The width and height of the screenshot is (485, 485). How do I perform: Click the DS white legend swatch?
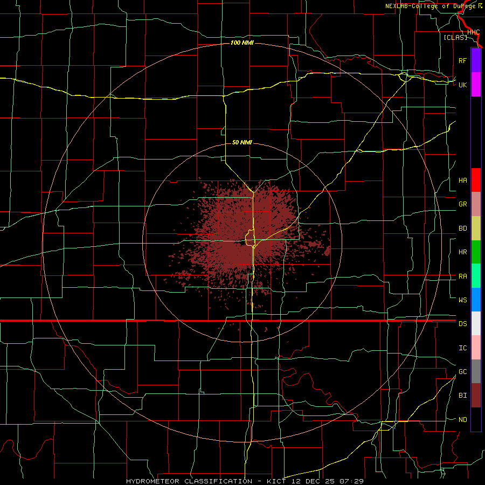pyautogui.click(x=476, y=323)
